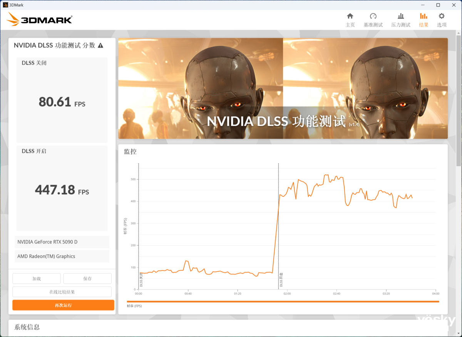Click the 3DMark app icon in title bar
This screenshot has width=462, height=337.
point(5,5)
